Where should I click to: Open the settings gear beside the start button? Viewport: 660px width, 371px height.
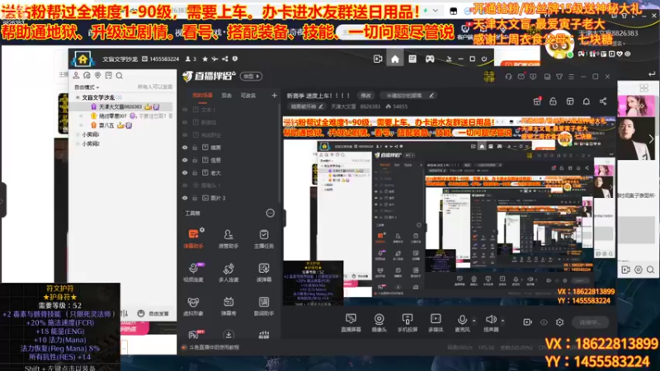click(x=559, y=322)
